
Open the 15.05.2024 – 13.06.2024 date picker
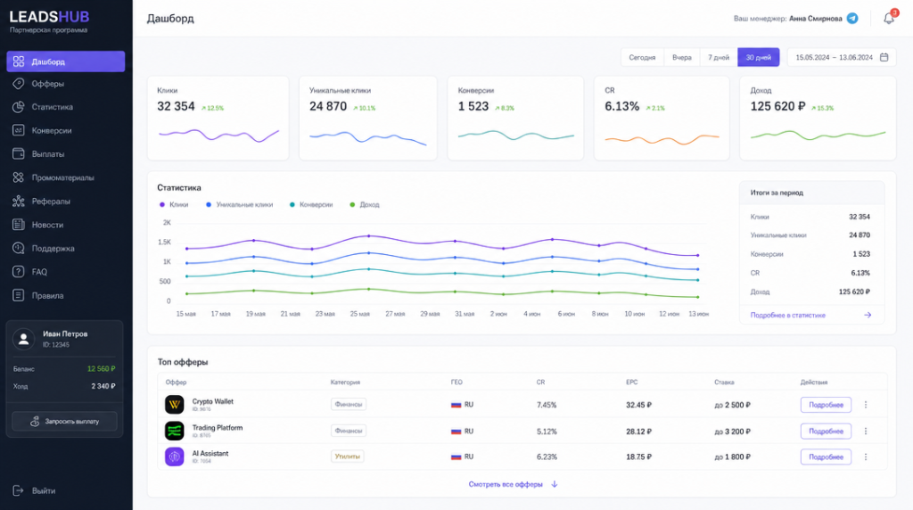point(842,57)
